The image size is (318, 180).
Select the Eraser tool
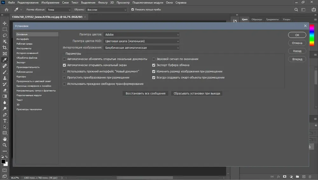pyautogui.click(x=5, y=90)
